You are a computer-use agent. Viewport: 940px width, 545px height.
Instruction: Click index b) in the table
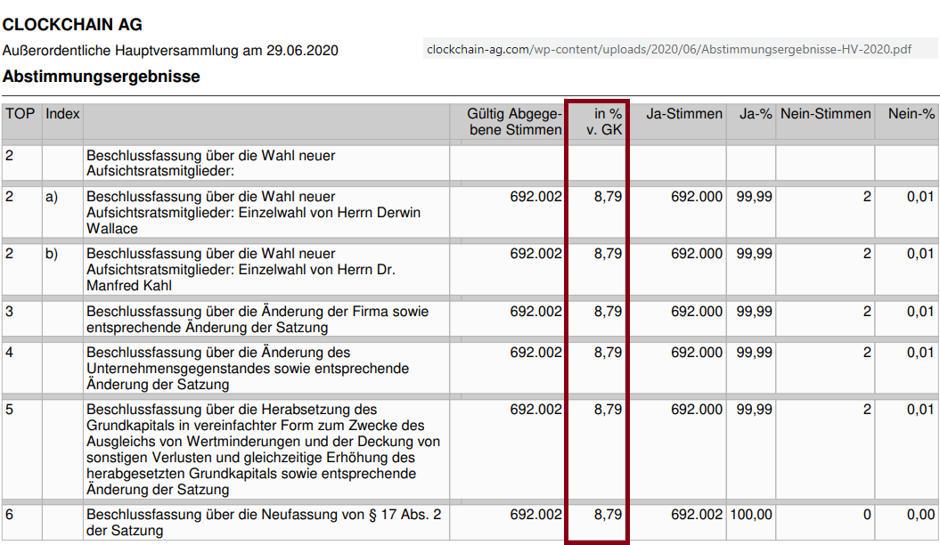(x=52, y=253)
